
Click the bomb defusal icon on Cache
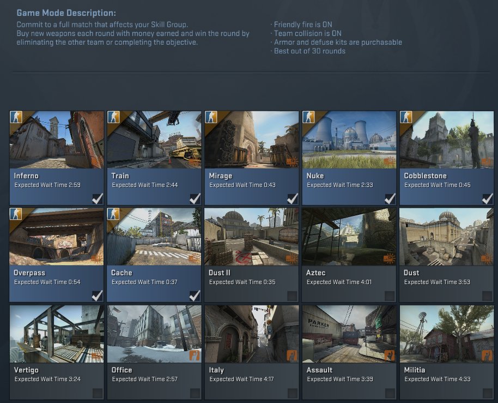tap(195, 260)
